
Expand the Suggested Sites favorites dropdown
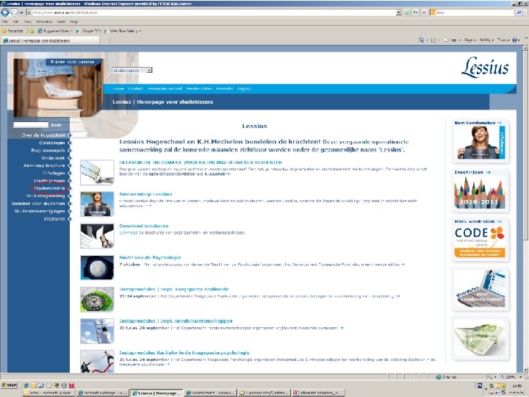pos(72,31)
